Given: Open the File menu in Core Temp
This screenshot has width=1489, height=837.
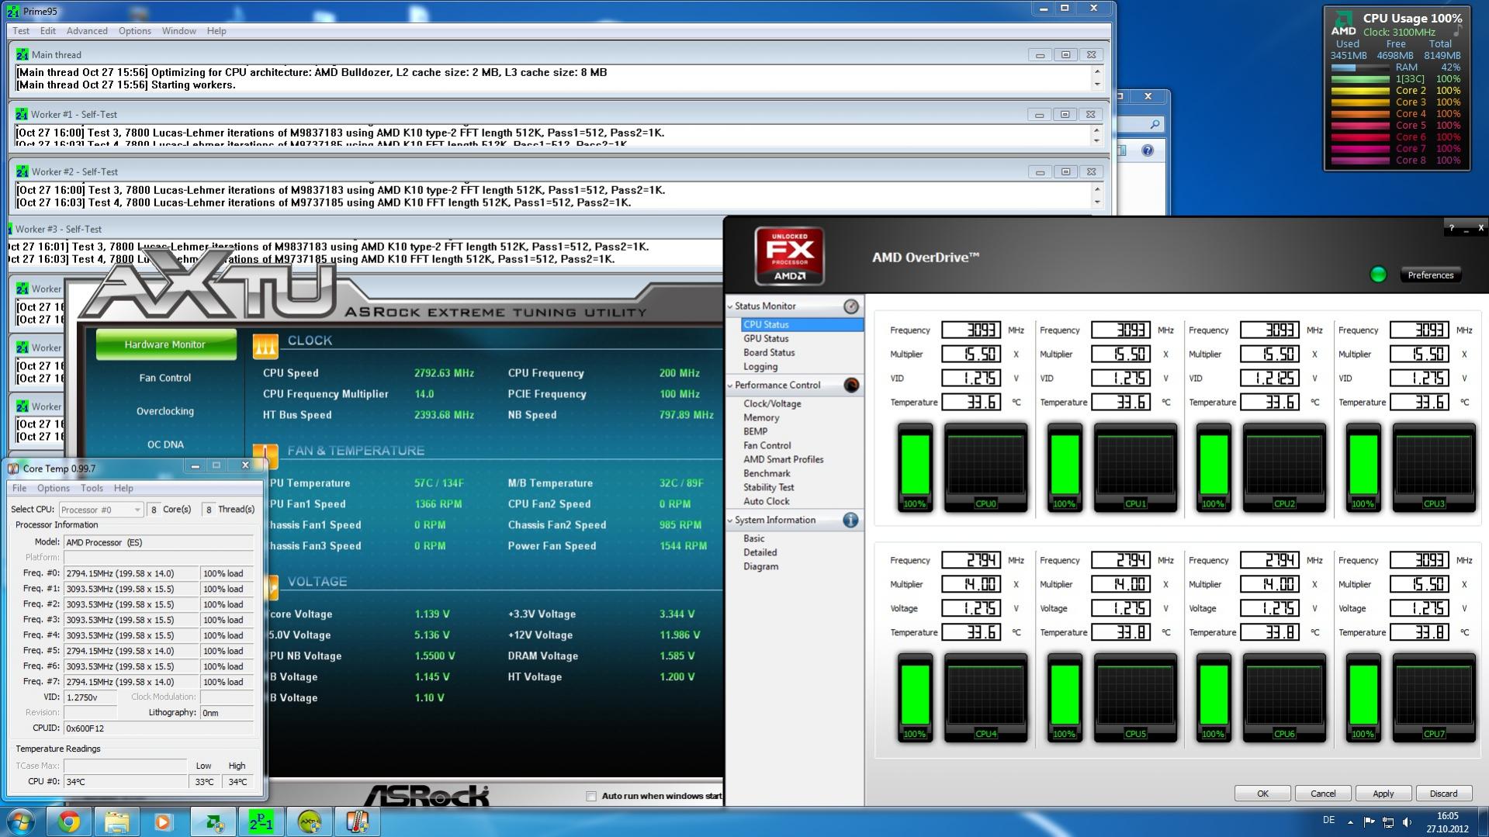Looking at the screenshot, I should (19, 488).
